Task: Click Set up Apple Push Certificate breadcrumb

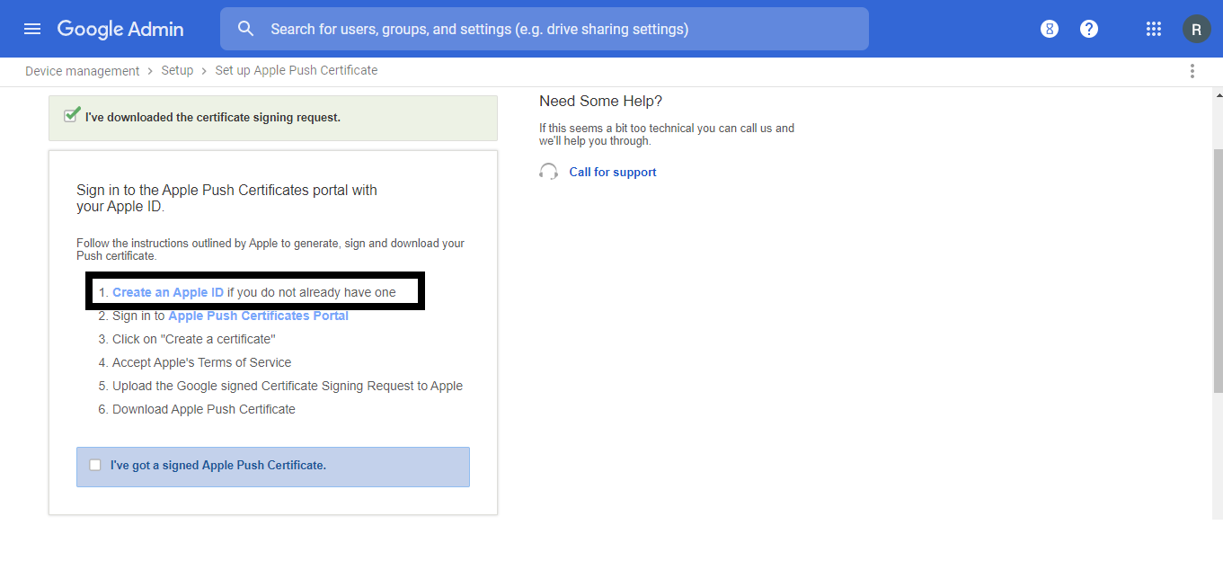Action: click(297, 70)
